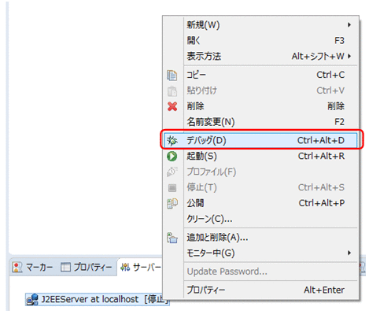Click the Copy icon in context menu
This screenshot has width=369, height=314.
172,76
